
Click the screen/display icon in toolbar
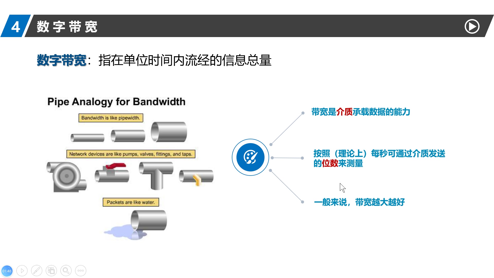[52, 271]
